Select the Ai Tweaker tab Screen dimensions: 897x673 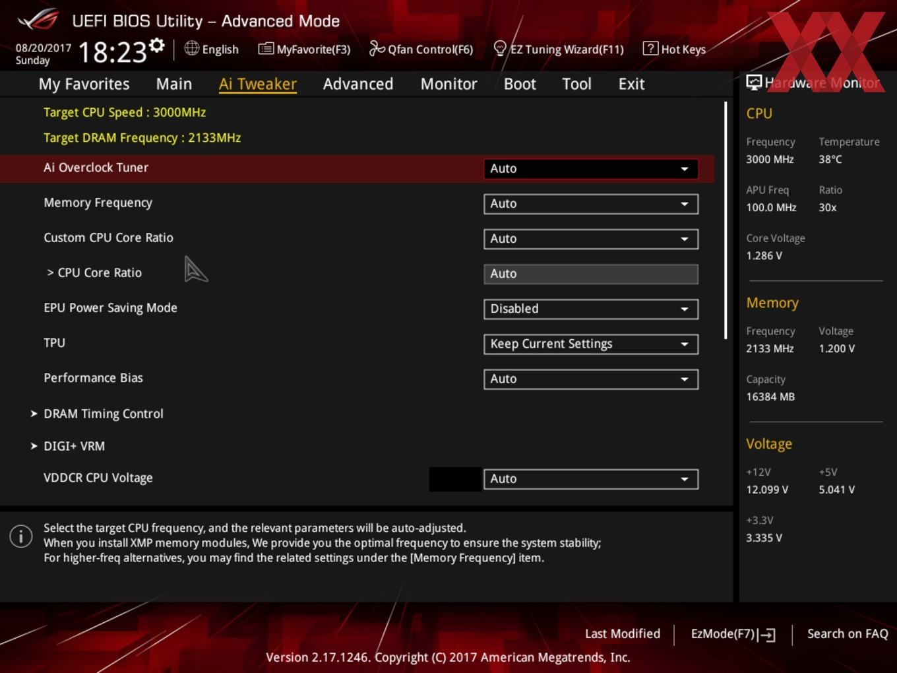pos(258,84)
